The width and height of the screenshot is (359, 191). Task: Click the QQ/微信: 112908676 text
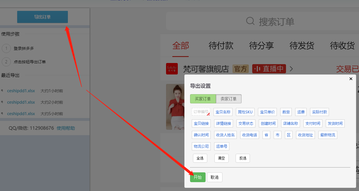(31, 128)
